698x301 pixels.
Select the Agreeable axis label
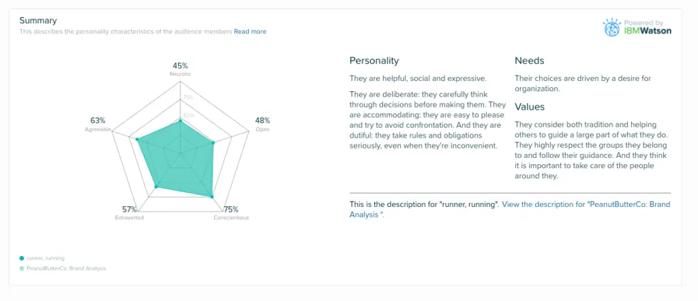click(x=97, y=129)
